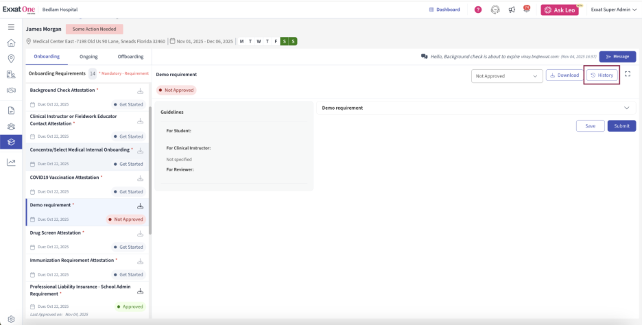Click the home icon in sidebar

point(11,43)
